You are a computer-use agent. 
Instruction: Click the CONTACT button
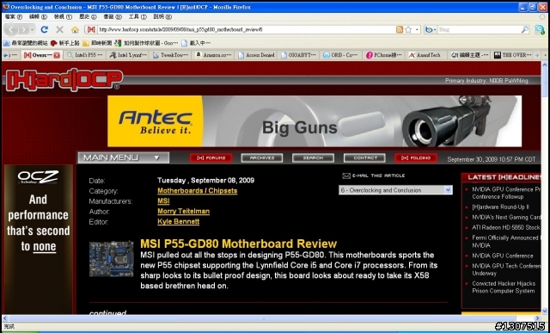click(364, 158)
